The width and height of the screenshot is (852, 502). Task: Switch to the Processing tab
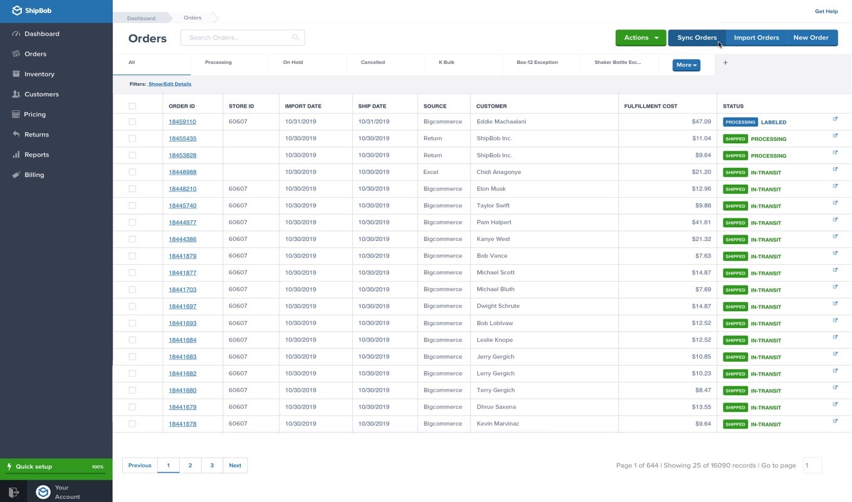(x=218, y=62)
